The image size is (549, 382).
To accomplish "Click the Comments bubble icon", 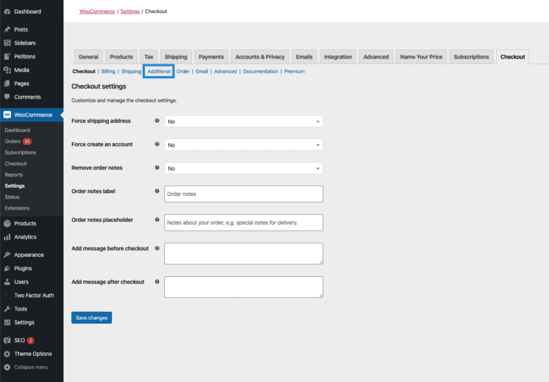I will click(7, 97).
